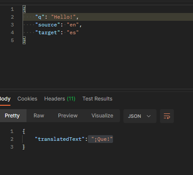Switch to the Raw response view

tap(39, 116)
